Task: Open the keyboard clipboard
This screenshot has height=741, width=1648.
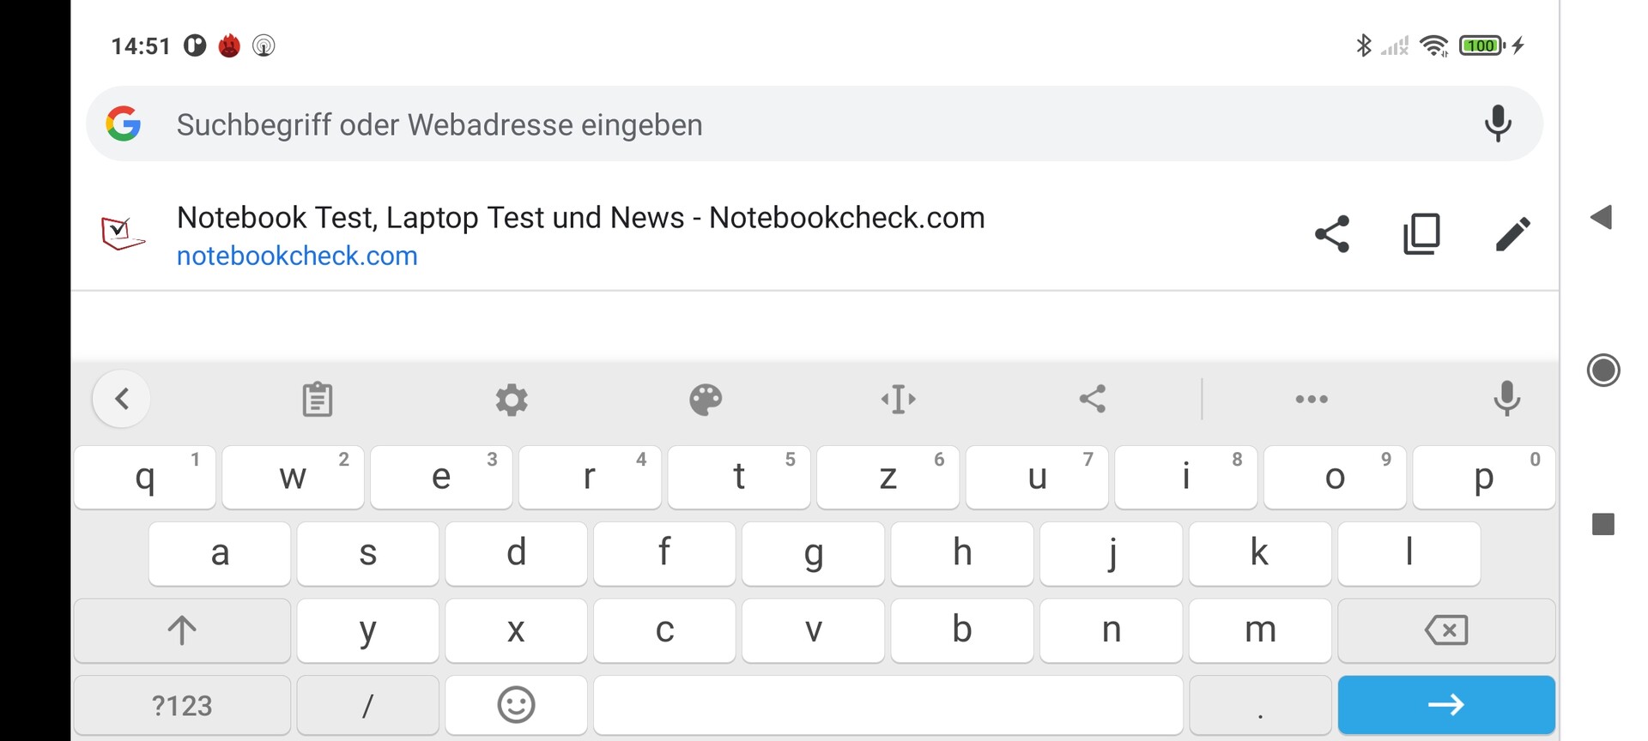Action: coord(318,399)
